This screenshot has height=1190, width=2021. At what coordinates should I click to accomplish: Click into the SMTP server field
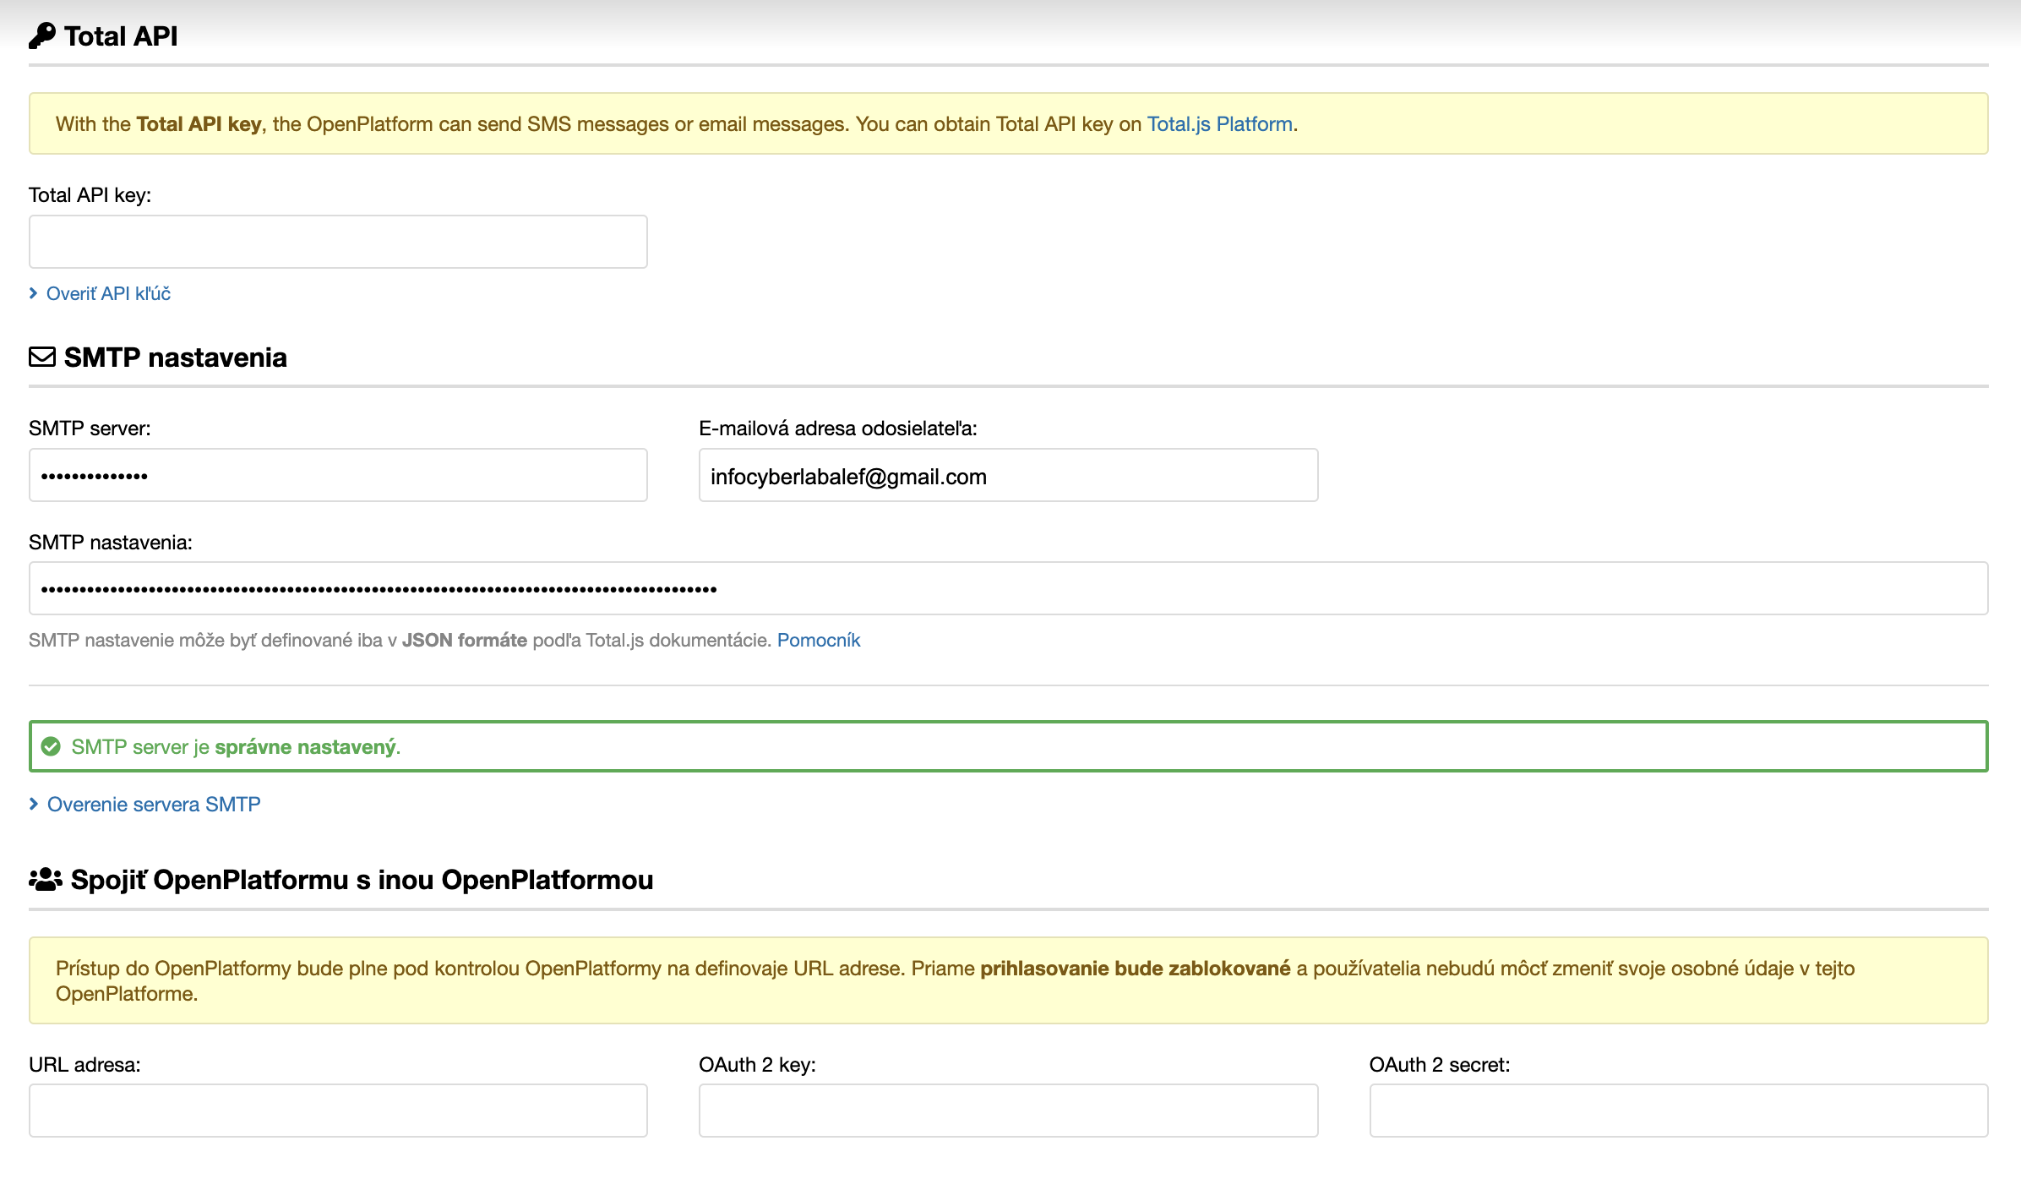click(x=338, y=475)
